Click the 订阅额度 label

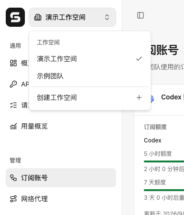(x=155, y=127)
